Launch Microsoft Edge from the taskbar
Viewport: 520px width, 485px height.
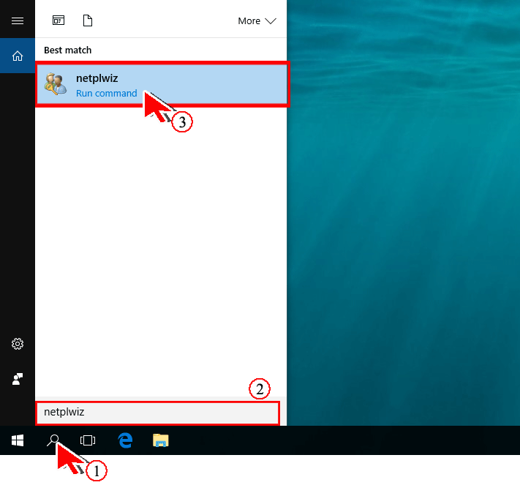(125, 440)
